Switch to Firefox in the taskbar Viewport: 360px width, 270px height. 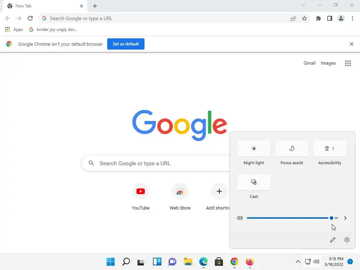pyautogui.click(x=250, y=262)
